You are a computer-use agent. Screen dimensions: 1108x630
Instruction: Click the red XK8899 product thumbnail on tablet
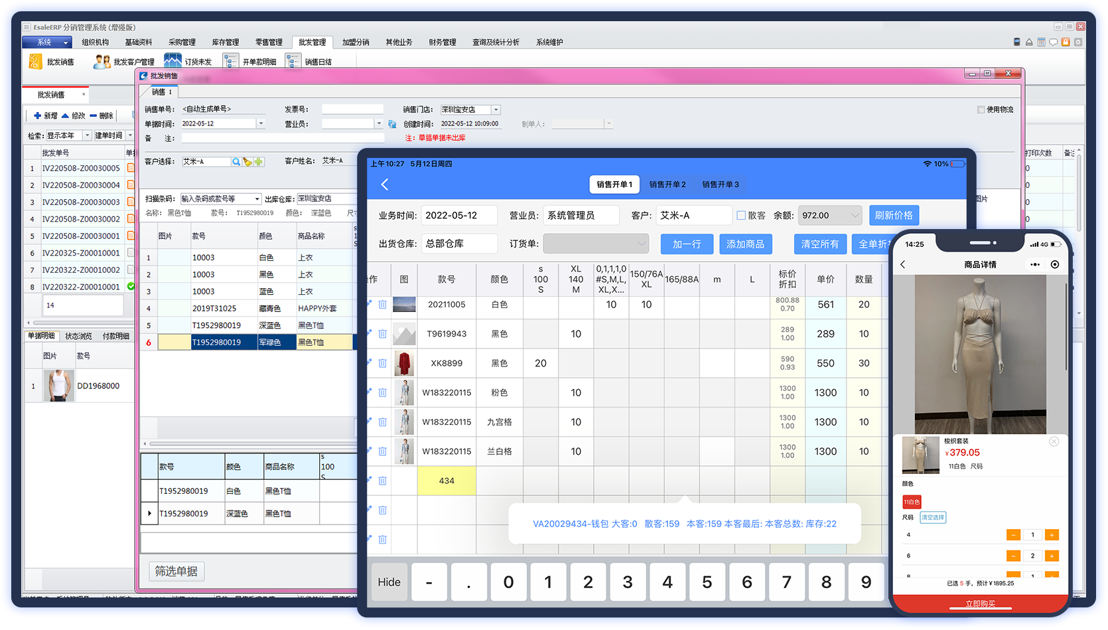click(x=404, y=363)
